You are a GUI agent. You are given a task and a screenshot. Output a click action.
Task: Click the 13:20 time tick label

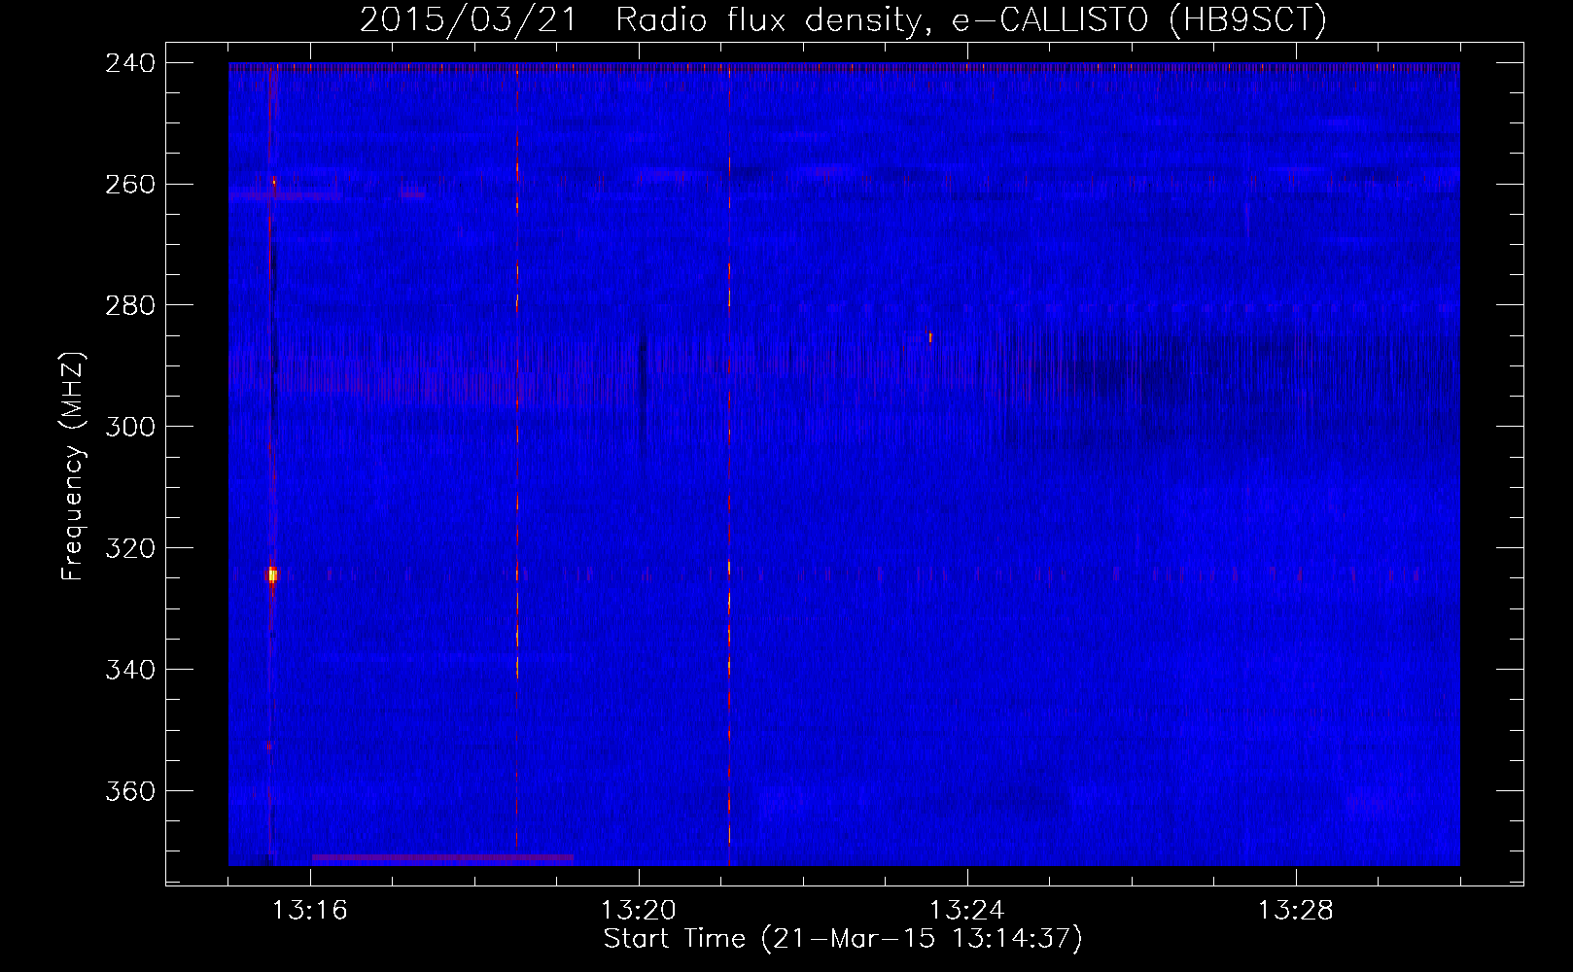(639, 910)
